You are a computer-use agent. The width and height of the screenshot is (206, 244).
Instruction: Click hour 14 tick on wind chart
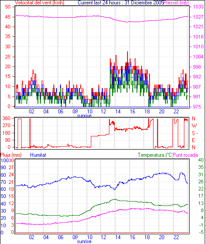click(x=118, y=112)
